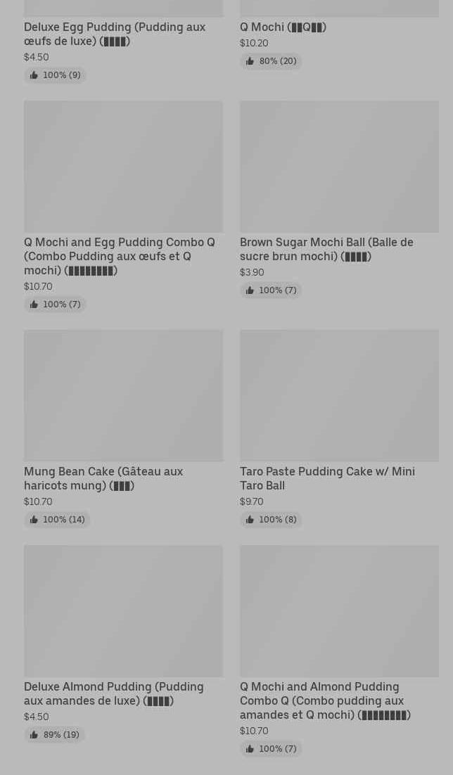The width and height of the screenshot is (453, 775).
Task: Open Taro Paste Pudding Cake photo
Action: coord(339,396)
